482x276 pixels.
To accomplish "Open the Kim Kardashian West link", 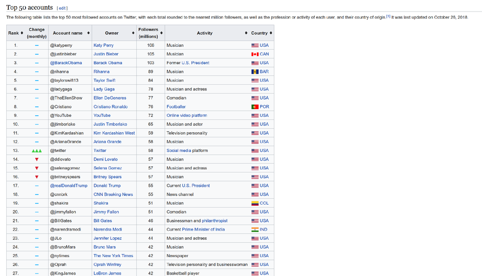I will coord(114,133).
